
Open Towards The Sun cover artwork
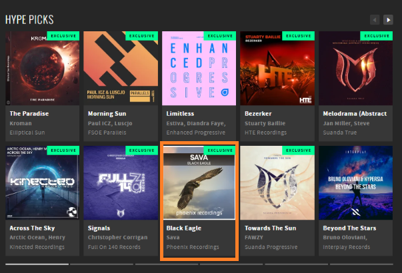point(277,182)
